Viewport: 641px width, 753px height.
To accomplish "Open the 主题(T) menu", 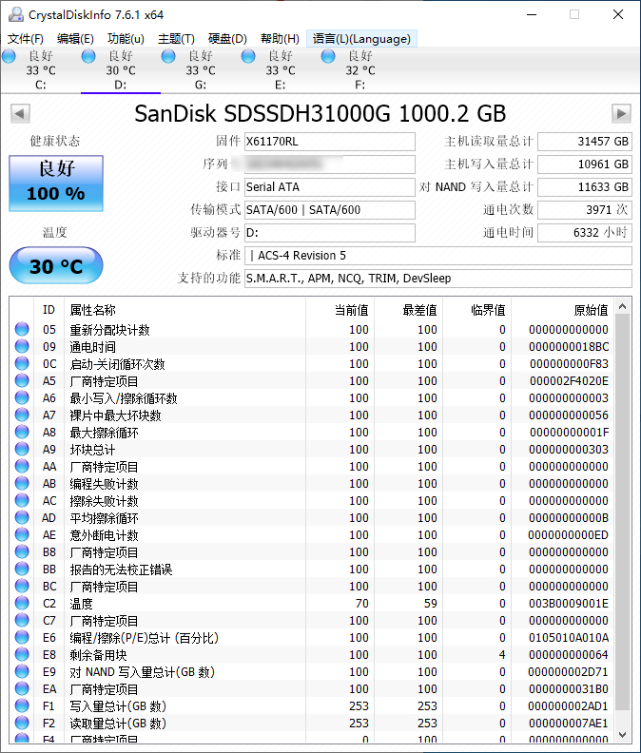I will pos(176,39).
